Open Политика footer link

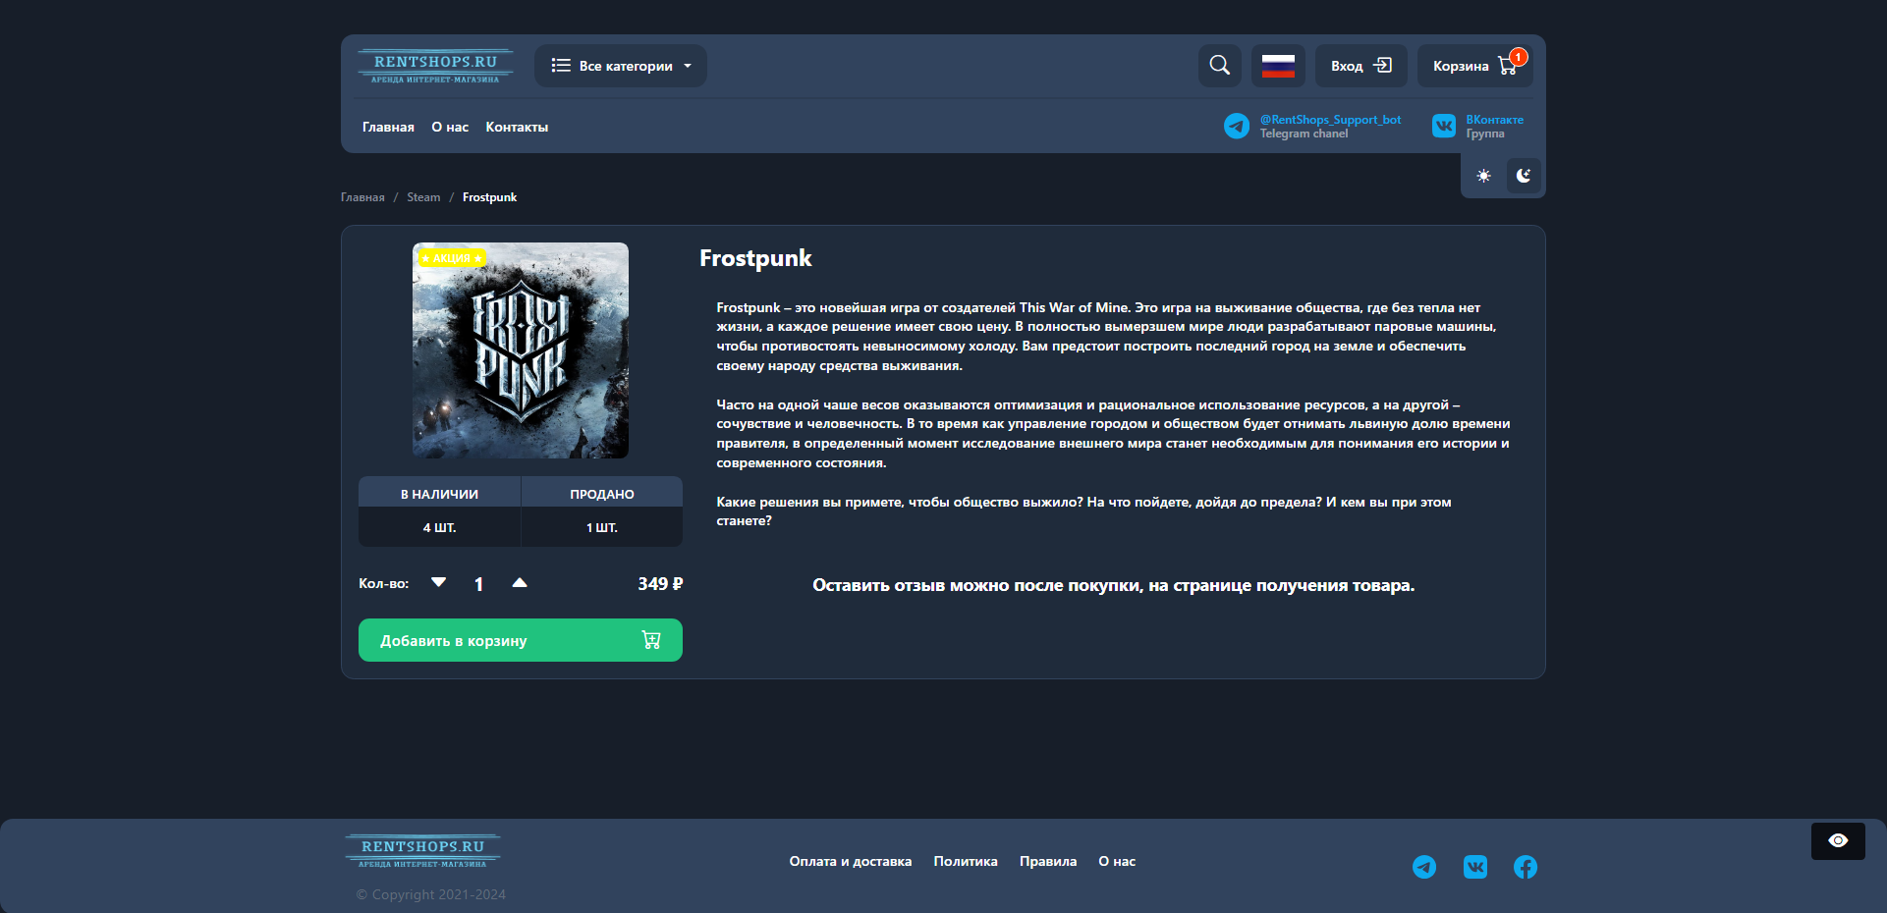click(966, 861)
